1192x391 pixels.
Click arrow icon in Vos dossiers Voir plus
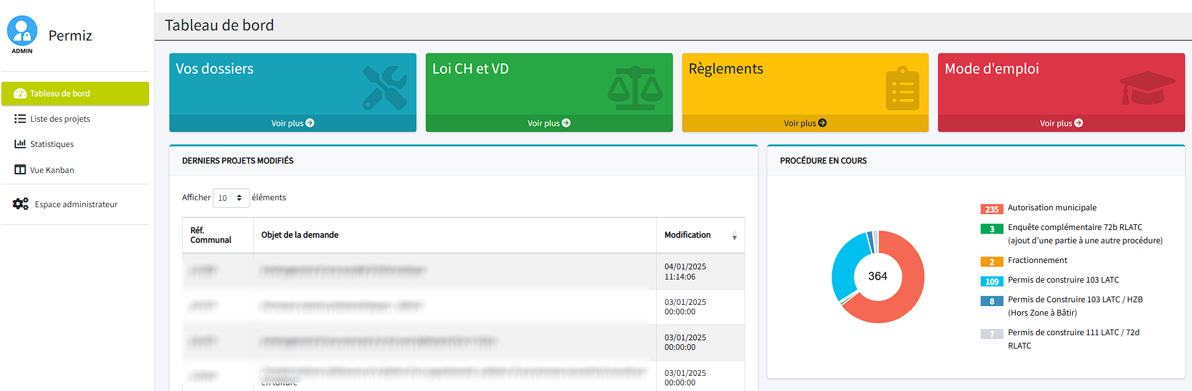click(310, 123)
